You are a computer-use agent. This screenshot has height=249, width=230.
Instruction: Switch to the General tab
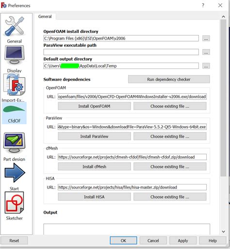pyautogui.click(x=45, y=17)
